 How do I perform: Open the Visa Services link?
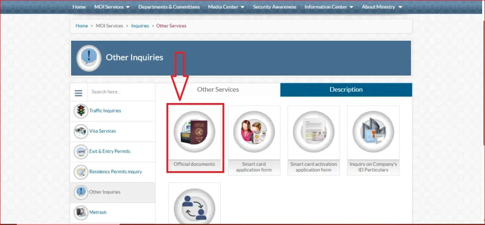click(102, 131)
